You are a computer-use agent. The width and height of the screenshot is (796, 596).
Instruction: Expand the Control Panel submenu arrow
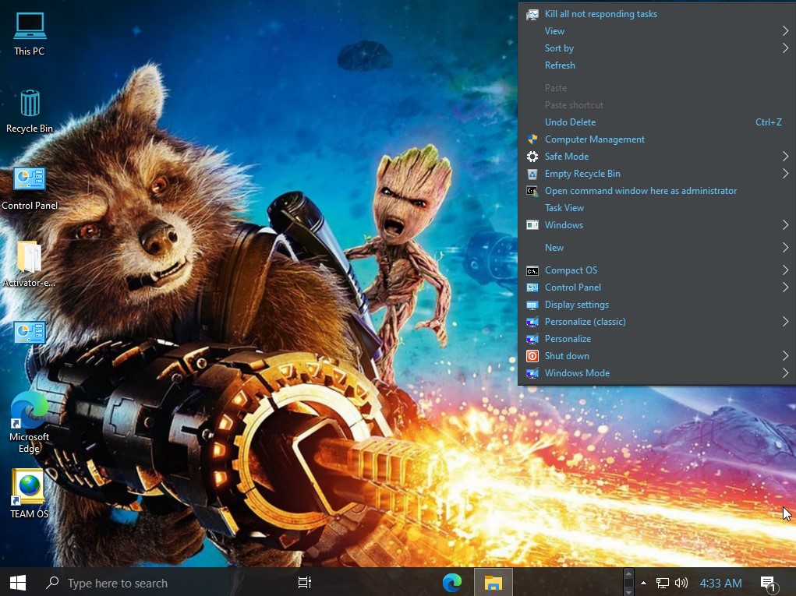785,287
